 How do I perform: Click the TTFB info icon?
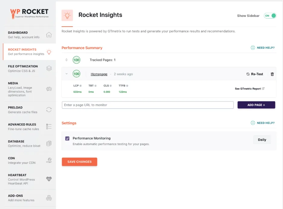[x=127, y=86]
